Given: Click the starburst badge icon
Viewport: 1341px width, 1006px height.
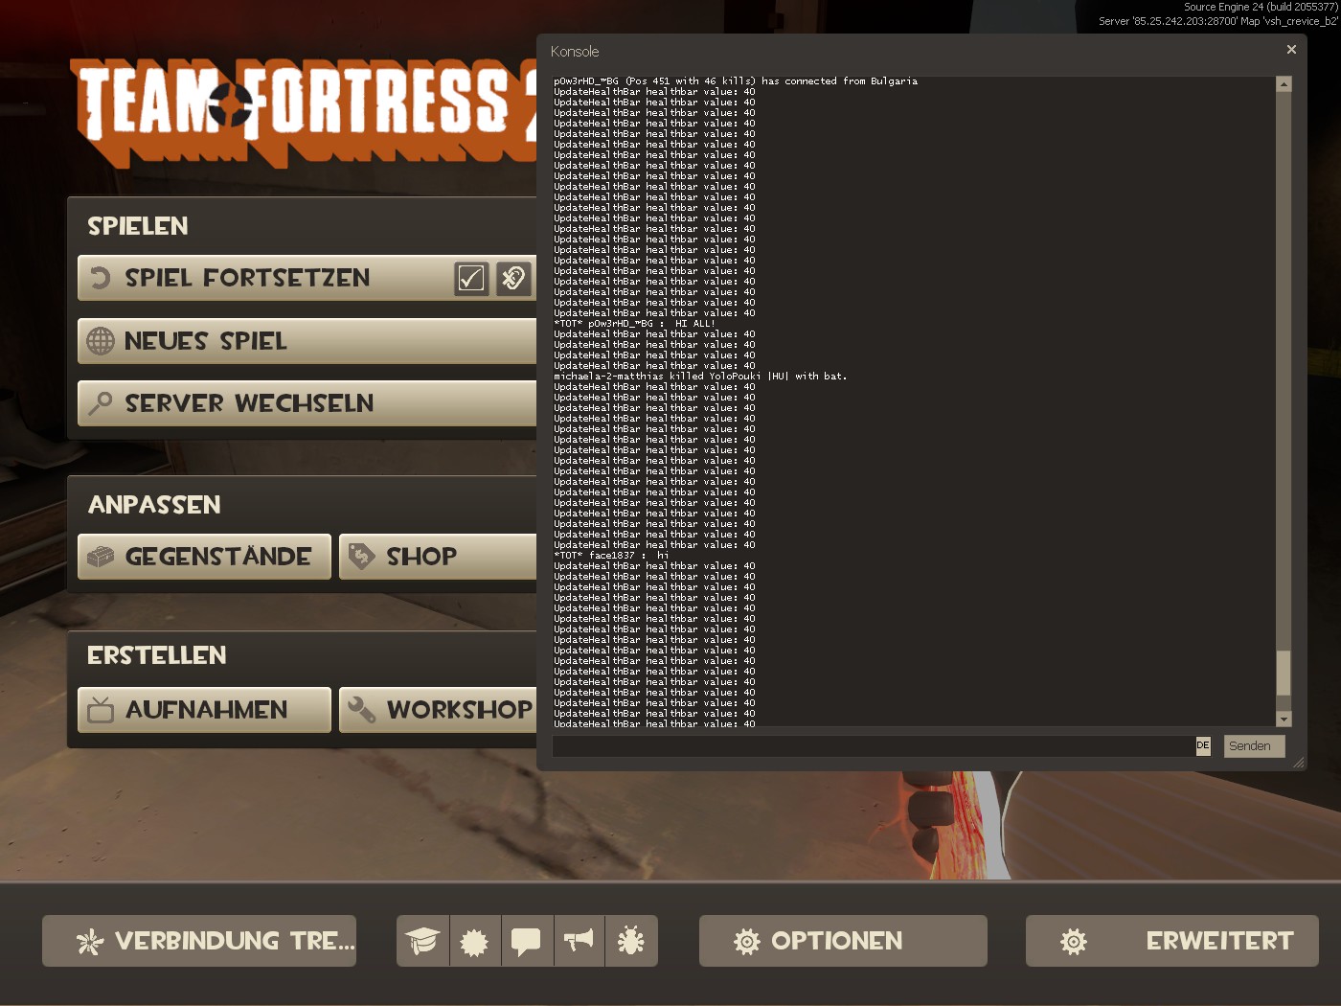Looking at the screenshot, I should tap(474, 941).
